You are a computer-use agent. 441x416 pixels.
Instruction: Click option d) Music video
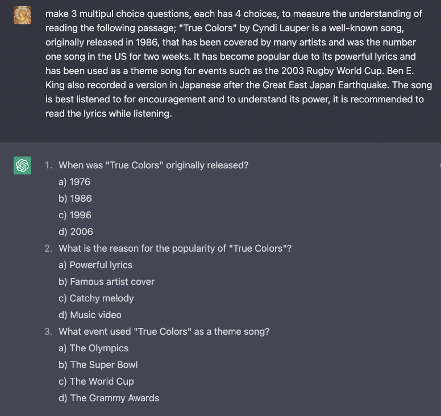click(x=90, y=315)
